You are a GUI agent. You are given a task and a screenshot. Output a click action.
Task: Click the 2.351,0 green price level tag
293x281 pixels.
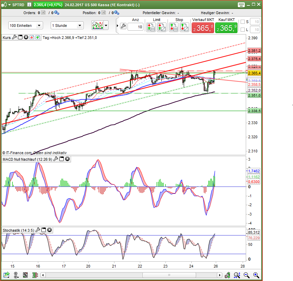pos(254,96)
